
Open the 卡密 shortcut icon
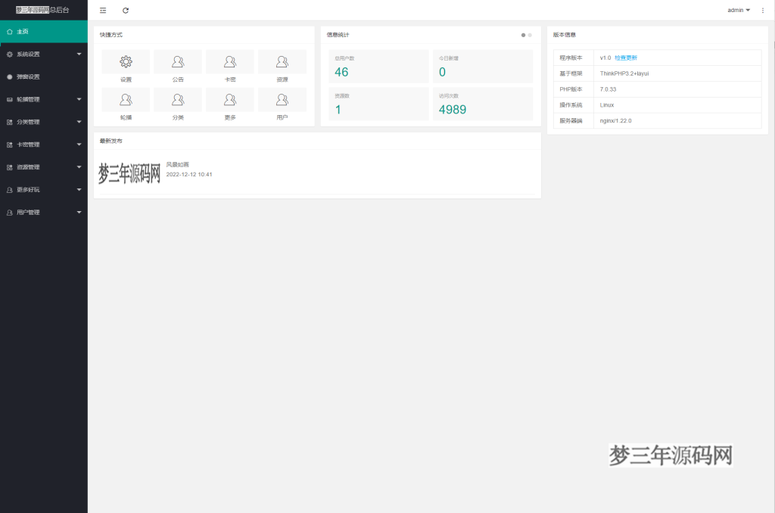click(x=230, y=62)
